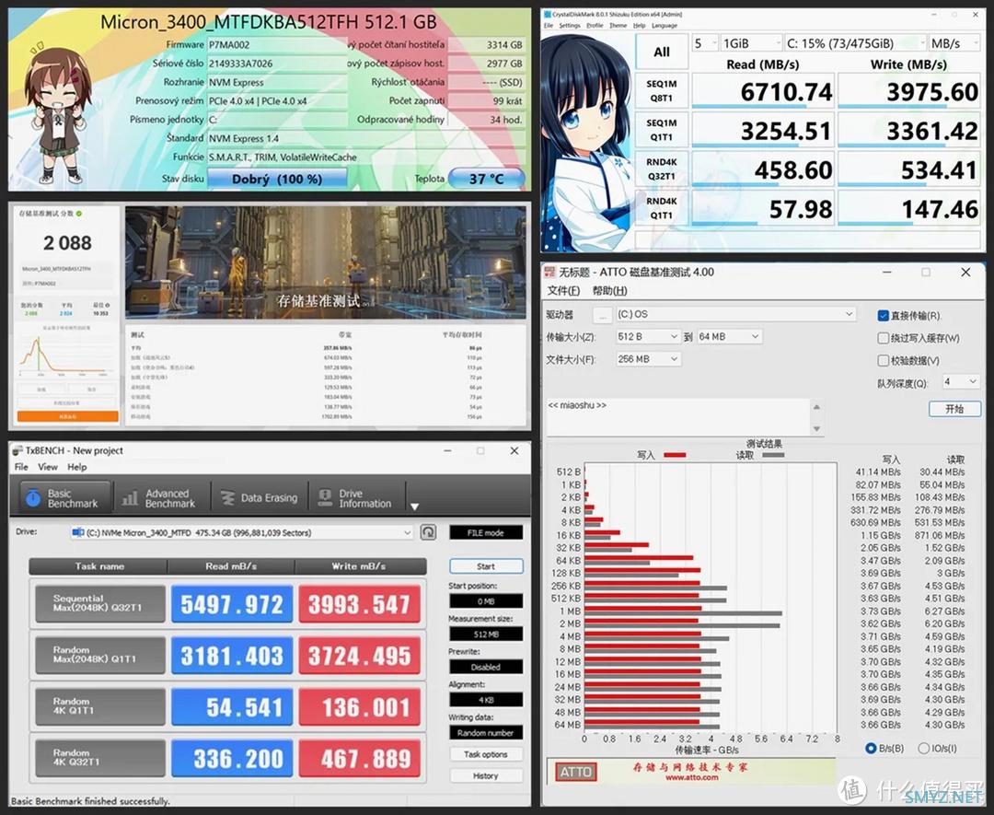Click the Random Max(2048K) Q1T1 task button

[x=100, y=655]
